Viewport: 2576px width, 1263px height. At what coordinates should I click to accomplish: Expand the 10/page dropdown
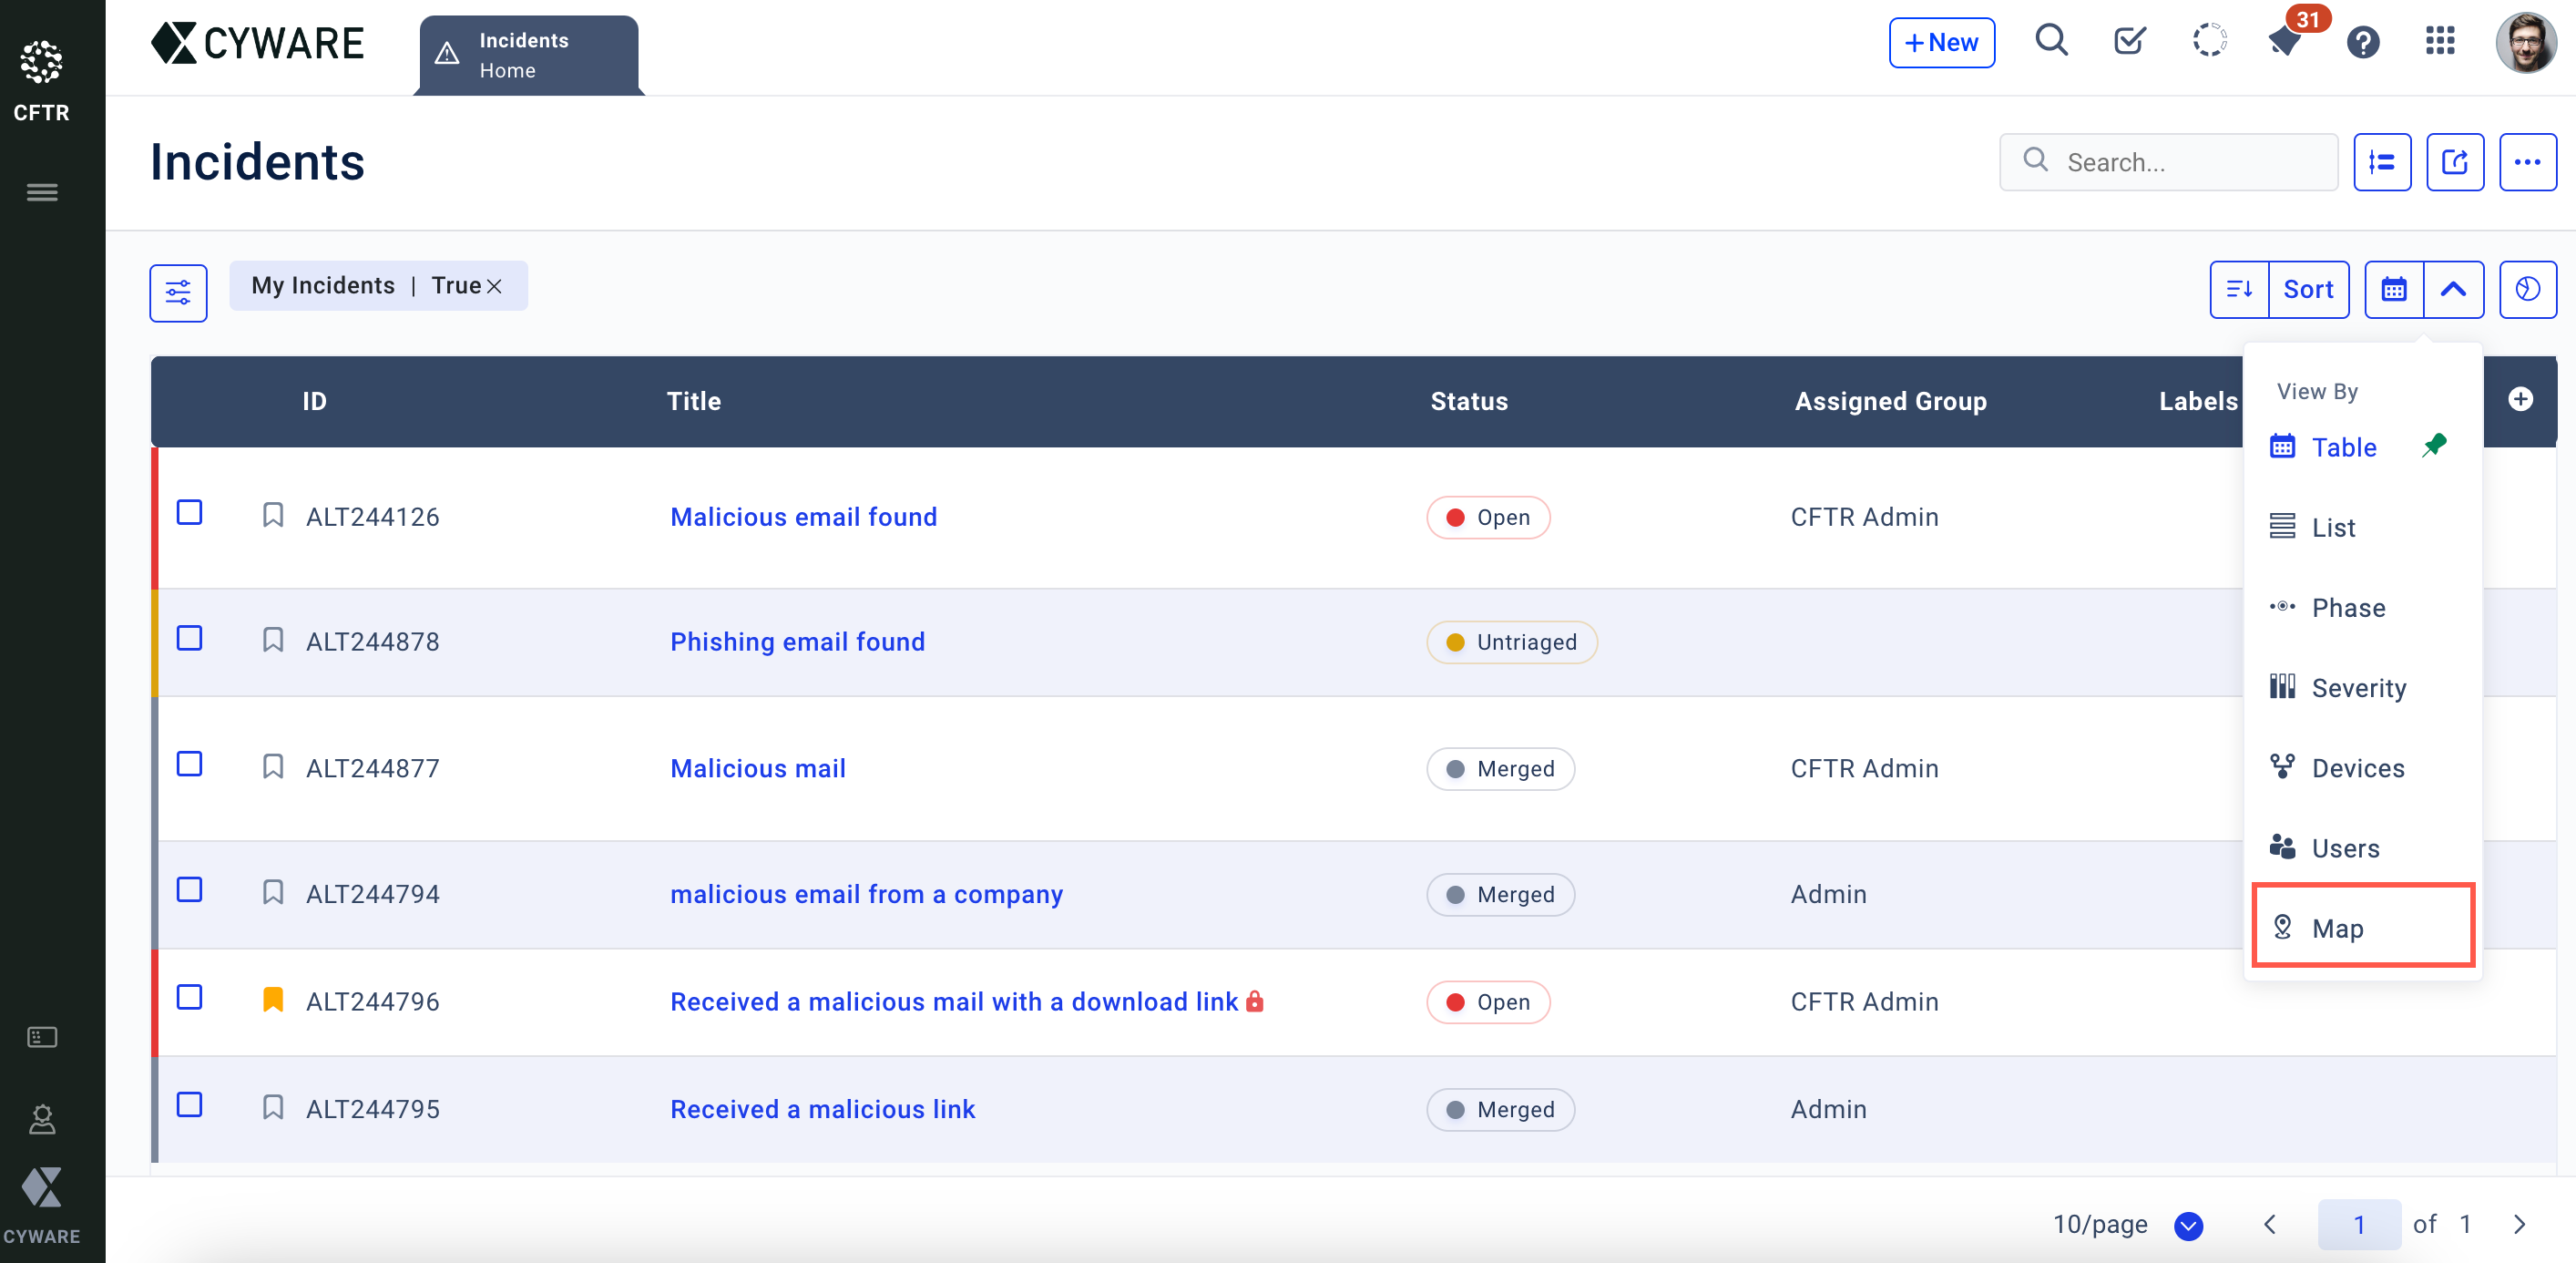(2188, 1225)
